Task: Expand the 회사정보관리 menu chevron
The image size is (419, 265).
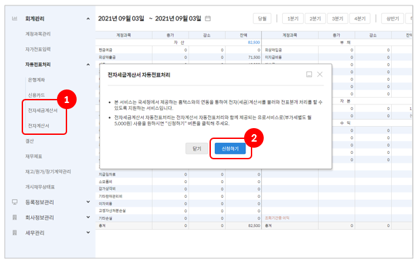Action: pyautogui.click(x=88, y=217)
